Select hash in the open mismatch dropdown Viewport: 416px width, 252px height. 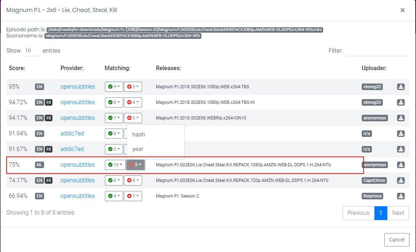pyautogui.click(x=138, y=134)
